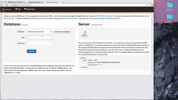Follow the HTTP RESTful protocol link

pyautogui.click(x=104, y=16)
